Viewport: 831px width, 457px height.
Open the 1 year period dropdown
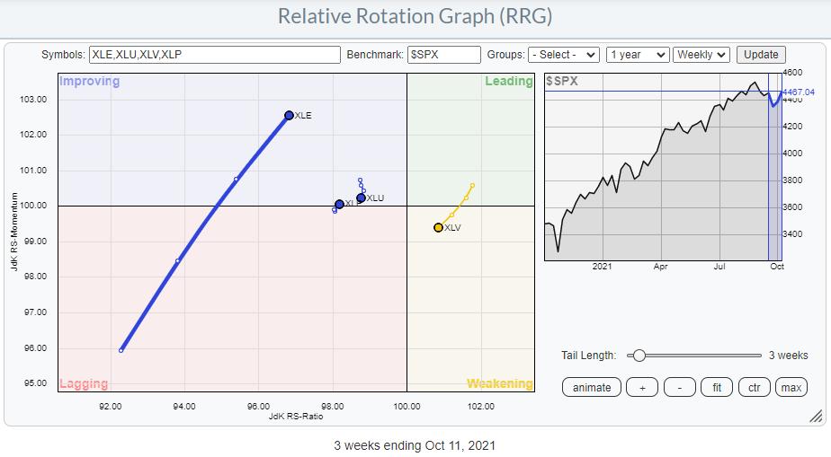(x=637, y=55)
